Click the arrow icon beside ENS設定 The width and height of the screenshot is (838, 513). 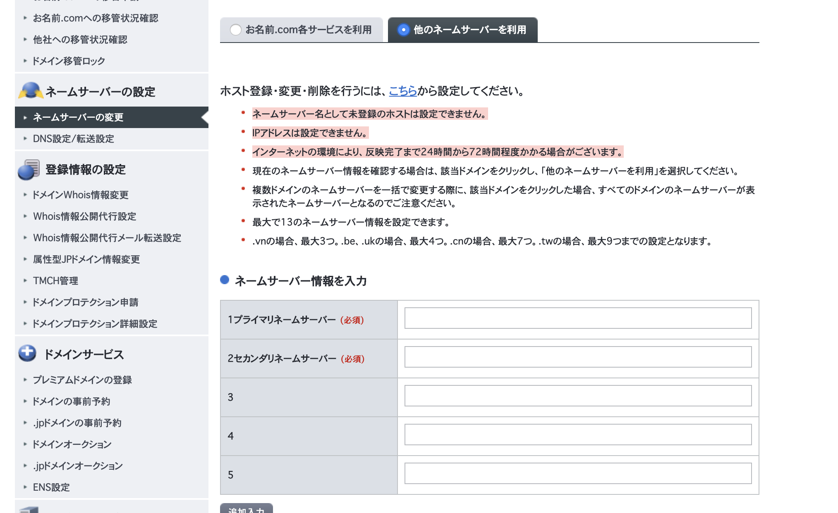(26, 487)
